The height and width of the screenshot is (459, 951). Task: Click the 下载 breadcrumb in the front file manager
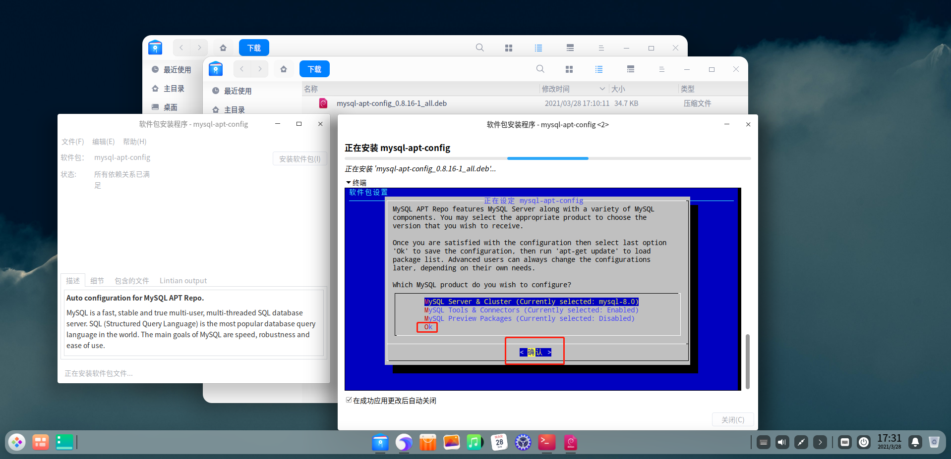pyautogui.click(x=314, y=69)
